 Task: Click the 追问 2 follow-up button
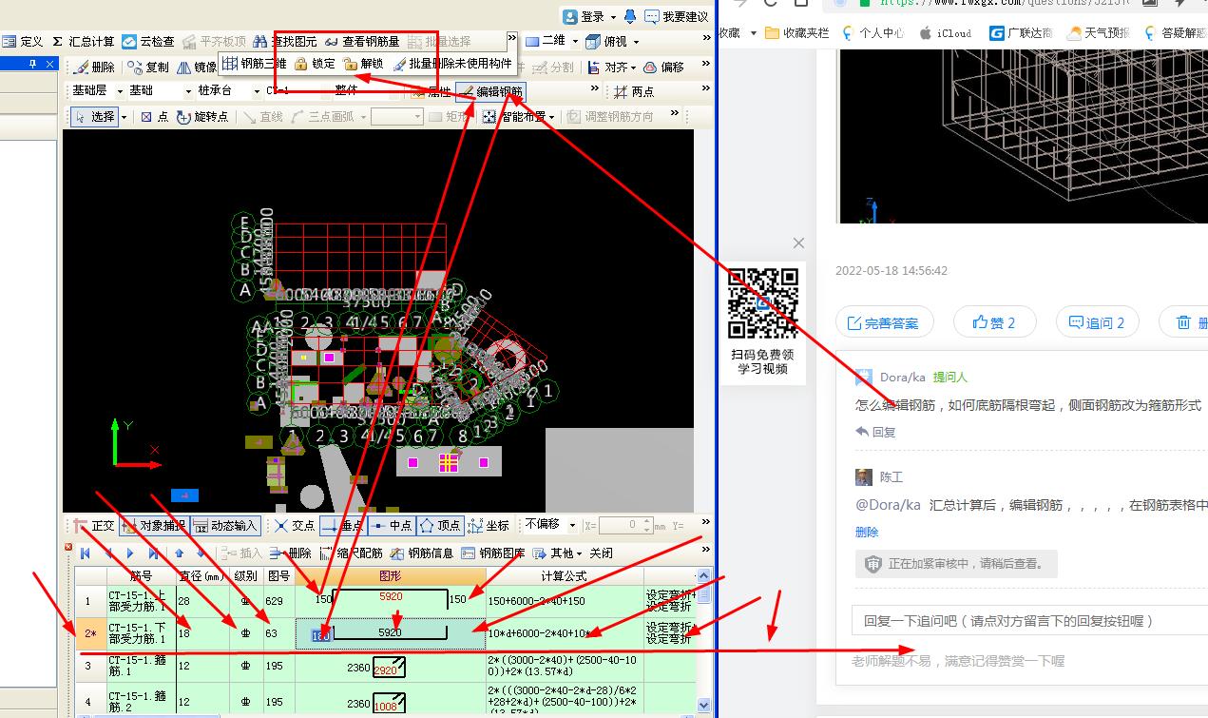pyautogui.click(x=1097, y=322)
